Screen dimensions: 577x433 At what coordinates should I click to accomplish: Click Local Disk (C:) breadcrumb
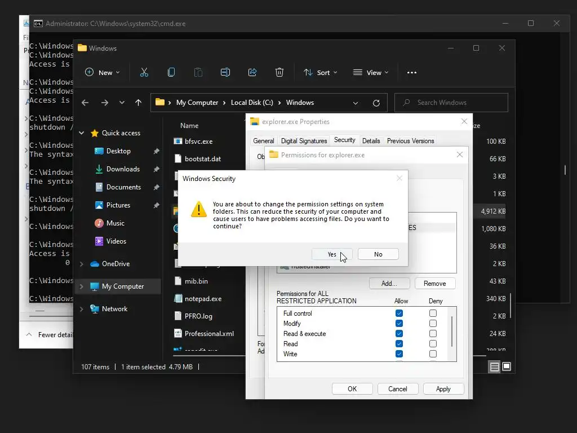252,103
